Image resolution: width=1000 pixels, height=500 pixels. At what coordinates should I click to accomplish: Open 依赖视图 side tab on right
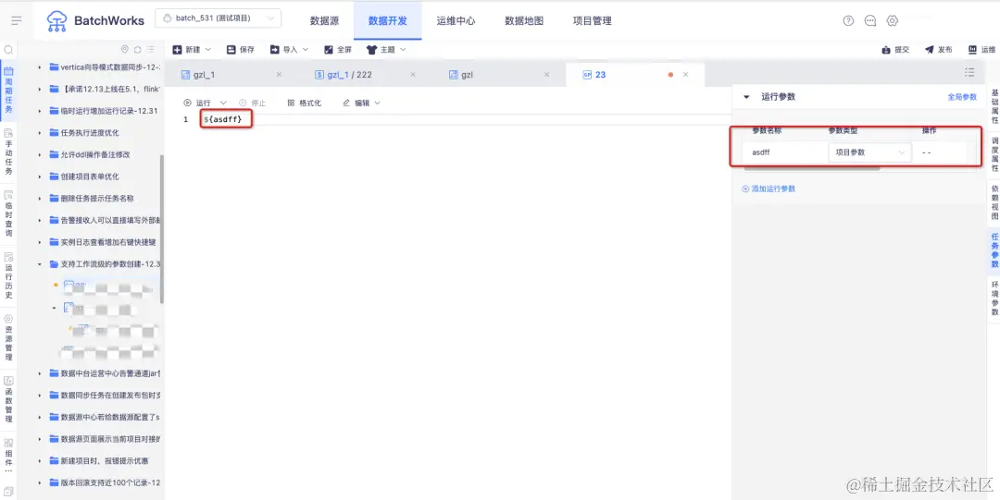[x=994, y=202]
